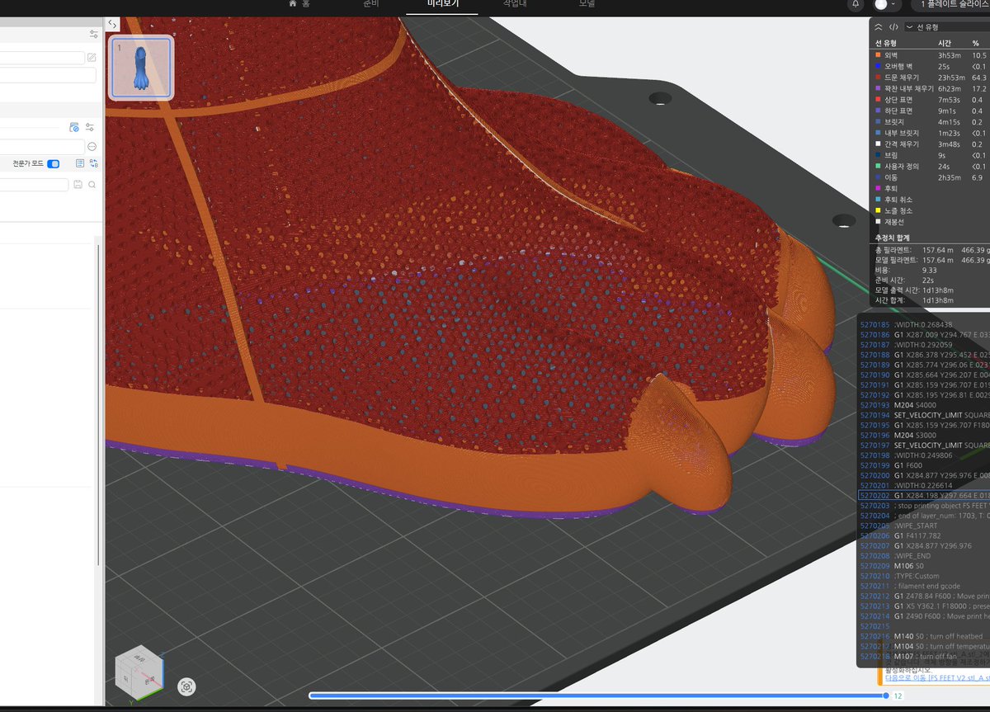Open the 선 유형 view dropdown

click(946, 26)
